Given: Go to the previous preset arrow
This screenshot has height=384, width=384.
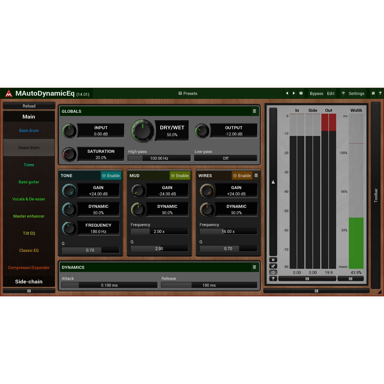Looking at the screenshot, I should [287, 93].
